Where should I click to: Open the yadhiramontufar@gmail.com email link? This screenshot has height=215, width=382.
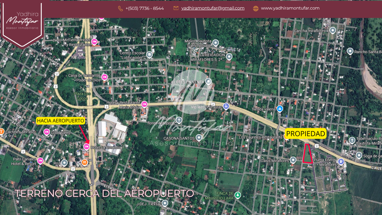213,8
